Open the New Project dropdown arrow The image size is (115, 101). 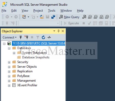point(28,17)
